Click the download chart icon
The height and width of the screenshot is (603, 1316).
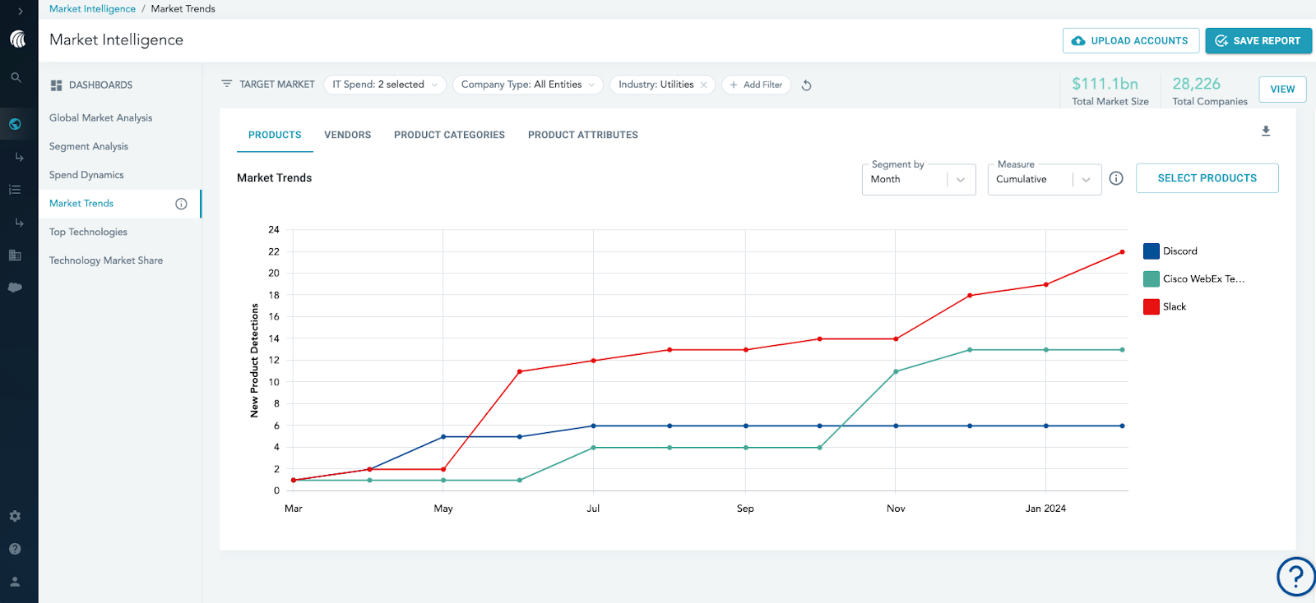(x=1266, y=131)
